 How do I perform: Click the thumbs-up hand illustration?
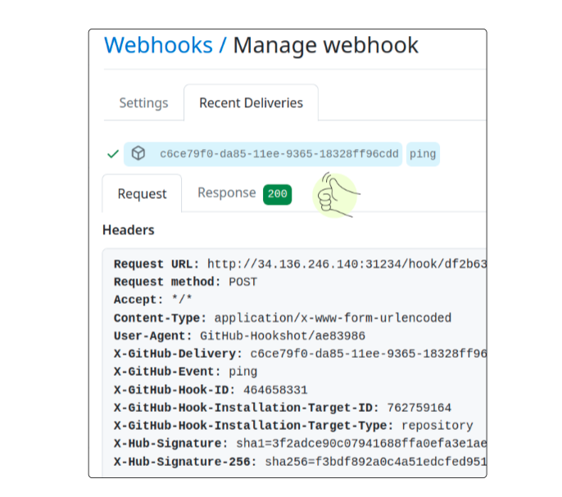(336, 196)
